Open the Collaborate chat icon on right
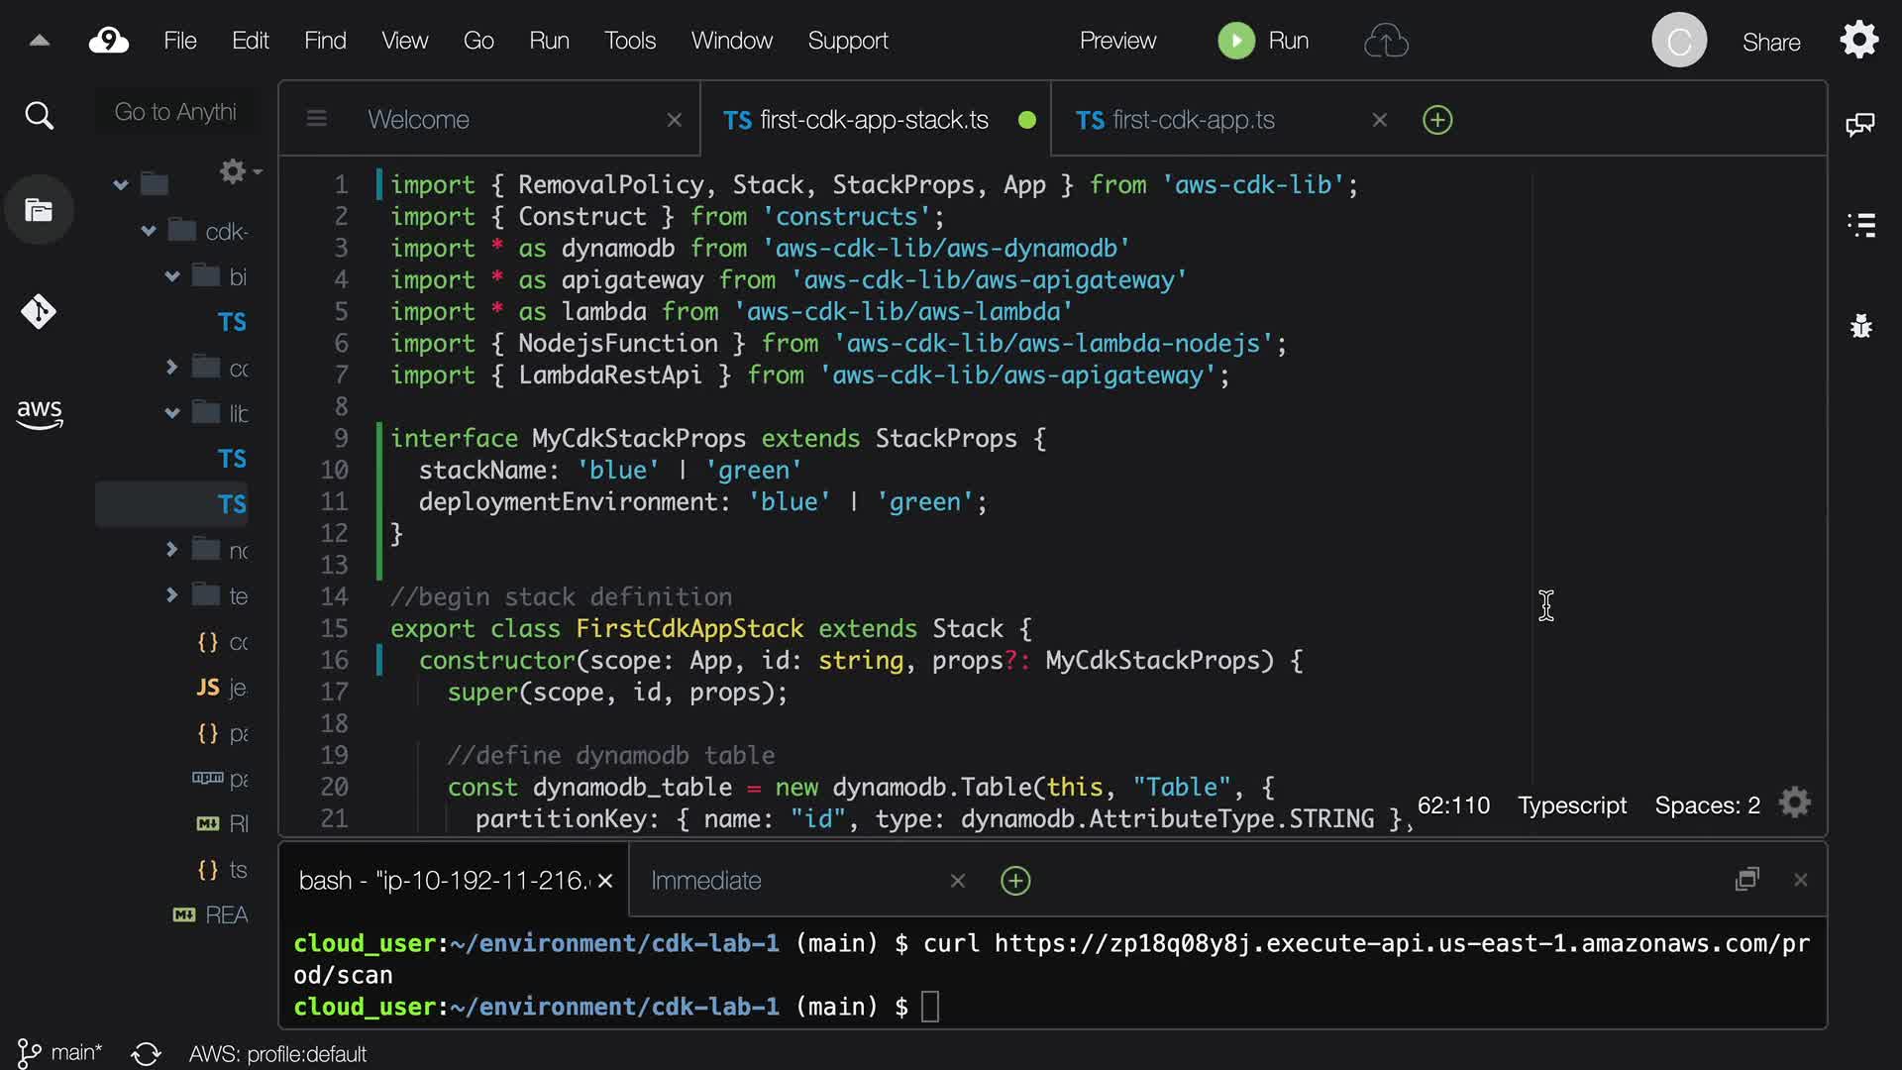Viewport: 1902px width, 1070px height. (x=1860, y=124)
